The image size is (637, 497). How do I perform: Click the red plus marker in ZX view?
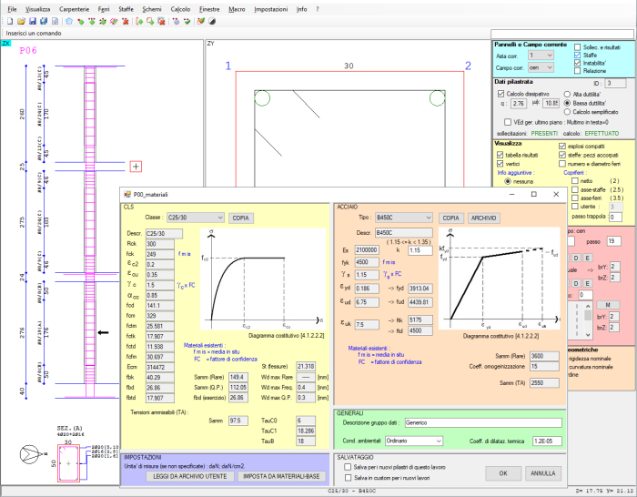tap(136, 167)
